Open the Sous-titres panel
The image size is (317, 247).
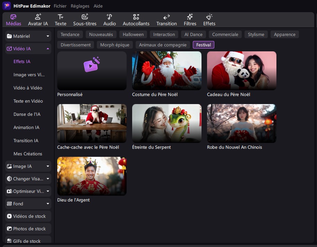85,20
